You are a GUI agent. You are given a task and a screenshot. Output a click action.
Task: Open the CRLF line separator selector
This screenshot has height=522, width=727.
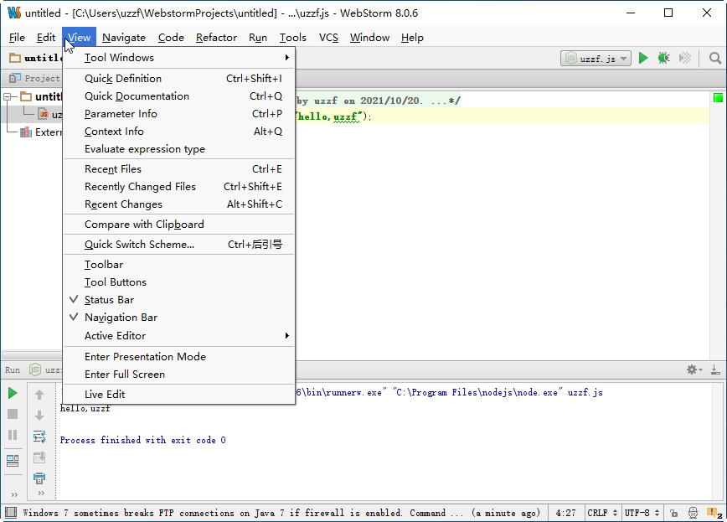click(602, 513)
